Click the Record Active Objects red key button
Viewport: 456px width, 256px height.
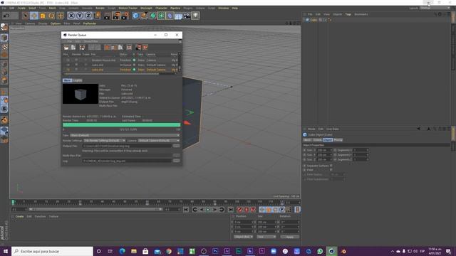coord(239,210)
